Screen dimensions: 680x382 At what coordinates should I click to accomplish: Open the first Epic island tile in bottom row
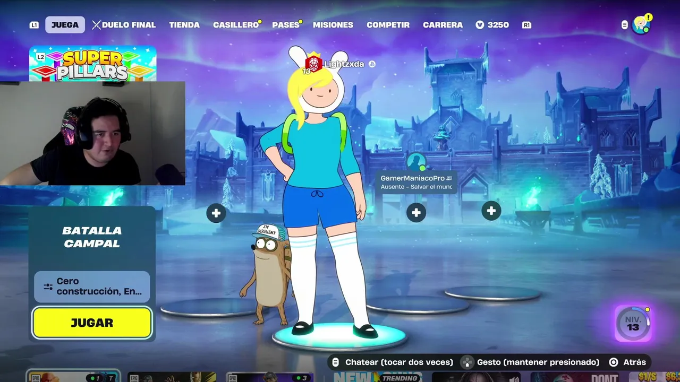point(74,376)
